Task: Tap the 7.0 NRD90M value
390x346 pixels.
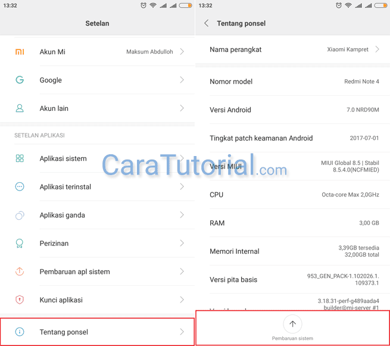Action: 363,110
